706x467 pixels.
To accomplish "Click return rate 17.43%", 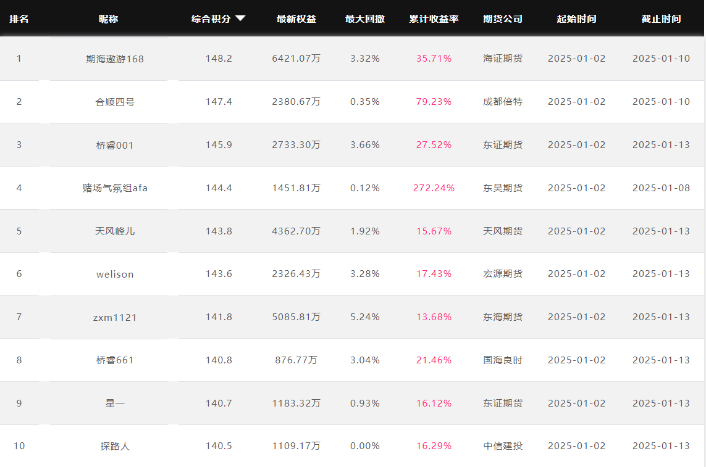I will [x=434, y=274].
